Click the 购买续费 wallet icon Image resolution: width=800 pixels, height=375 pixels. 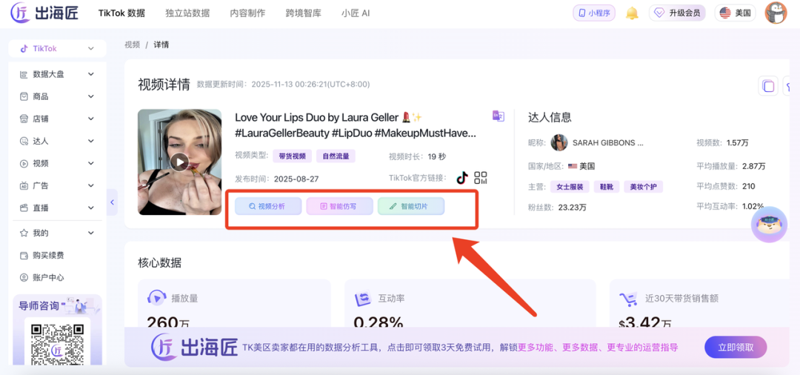(x=24, y=255)
